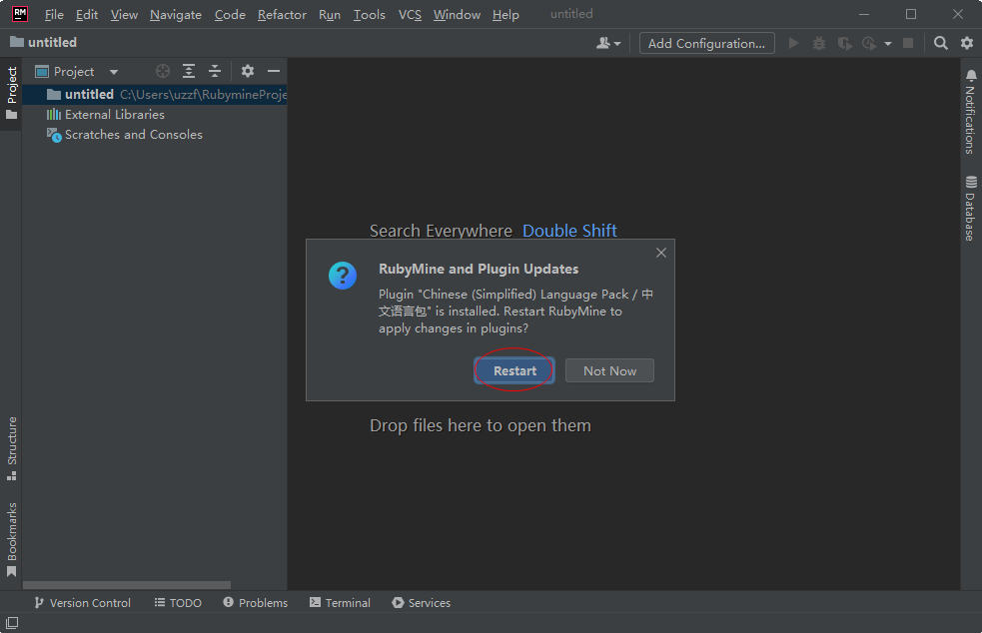Open the TODO tool window

pyautogui.click(x=178, y=603)
